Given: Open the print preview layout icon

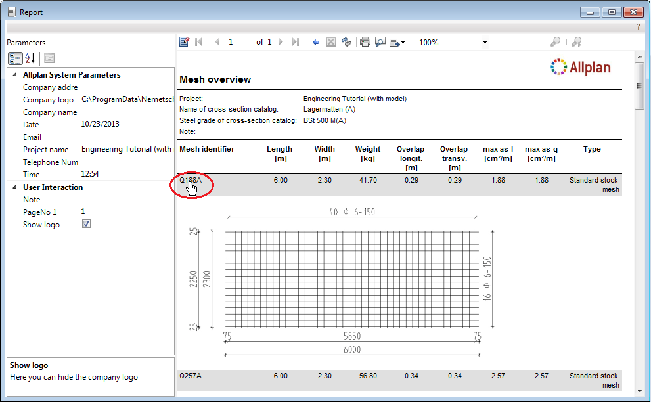Looking at the screenshot, I should tap(380, 42).
